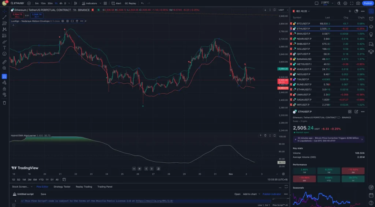
Task: Open chart settings hexagon icon
Action: click(x=345, y=3)
